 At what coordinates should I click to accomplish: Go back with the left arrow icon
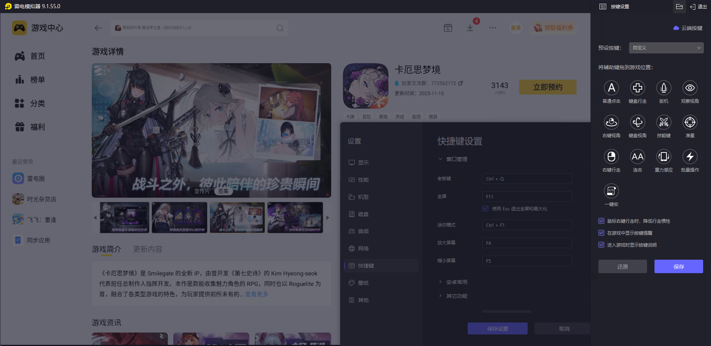point(98,28)
